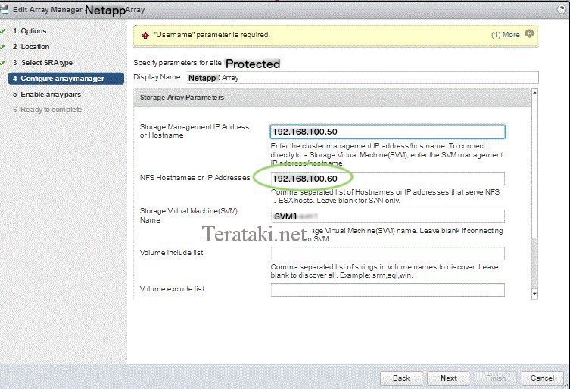The image size is (570, 389).
Task: Click the NFS Hostnames or IP Addresses field
Action: 388,179
